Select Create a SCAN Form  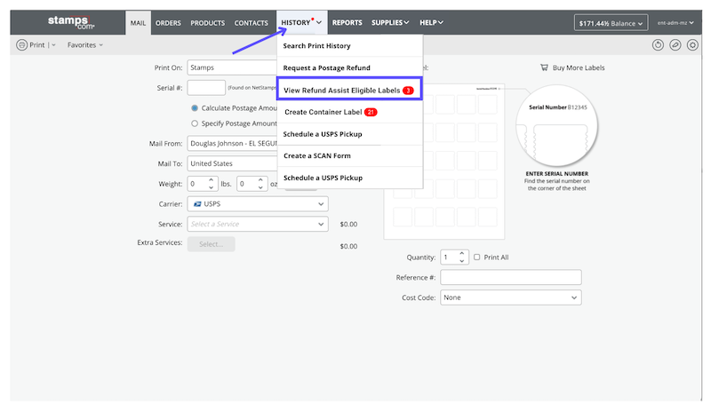click(349, 156)
